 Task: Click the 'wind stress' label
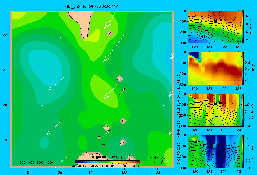(x=157, y=157)
